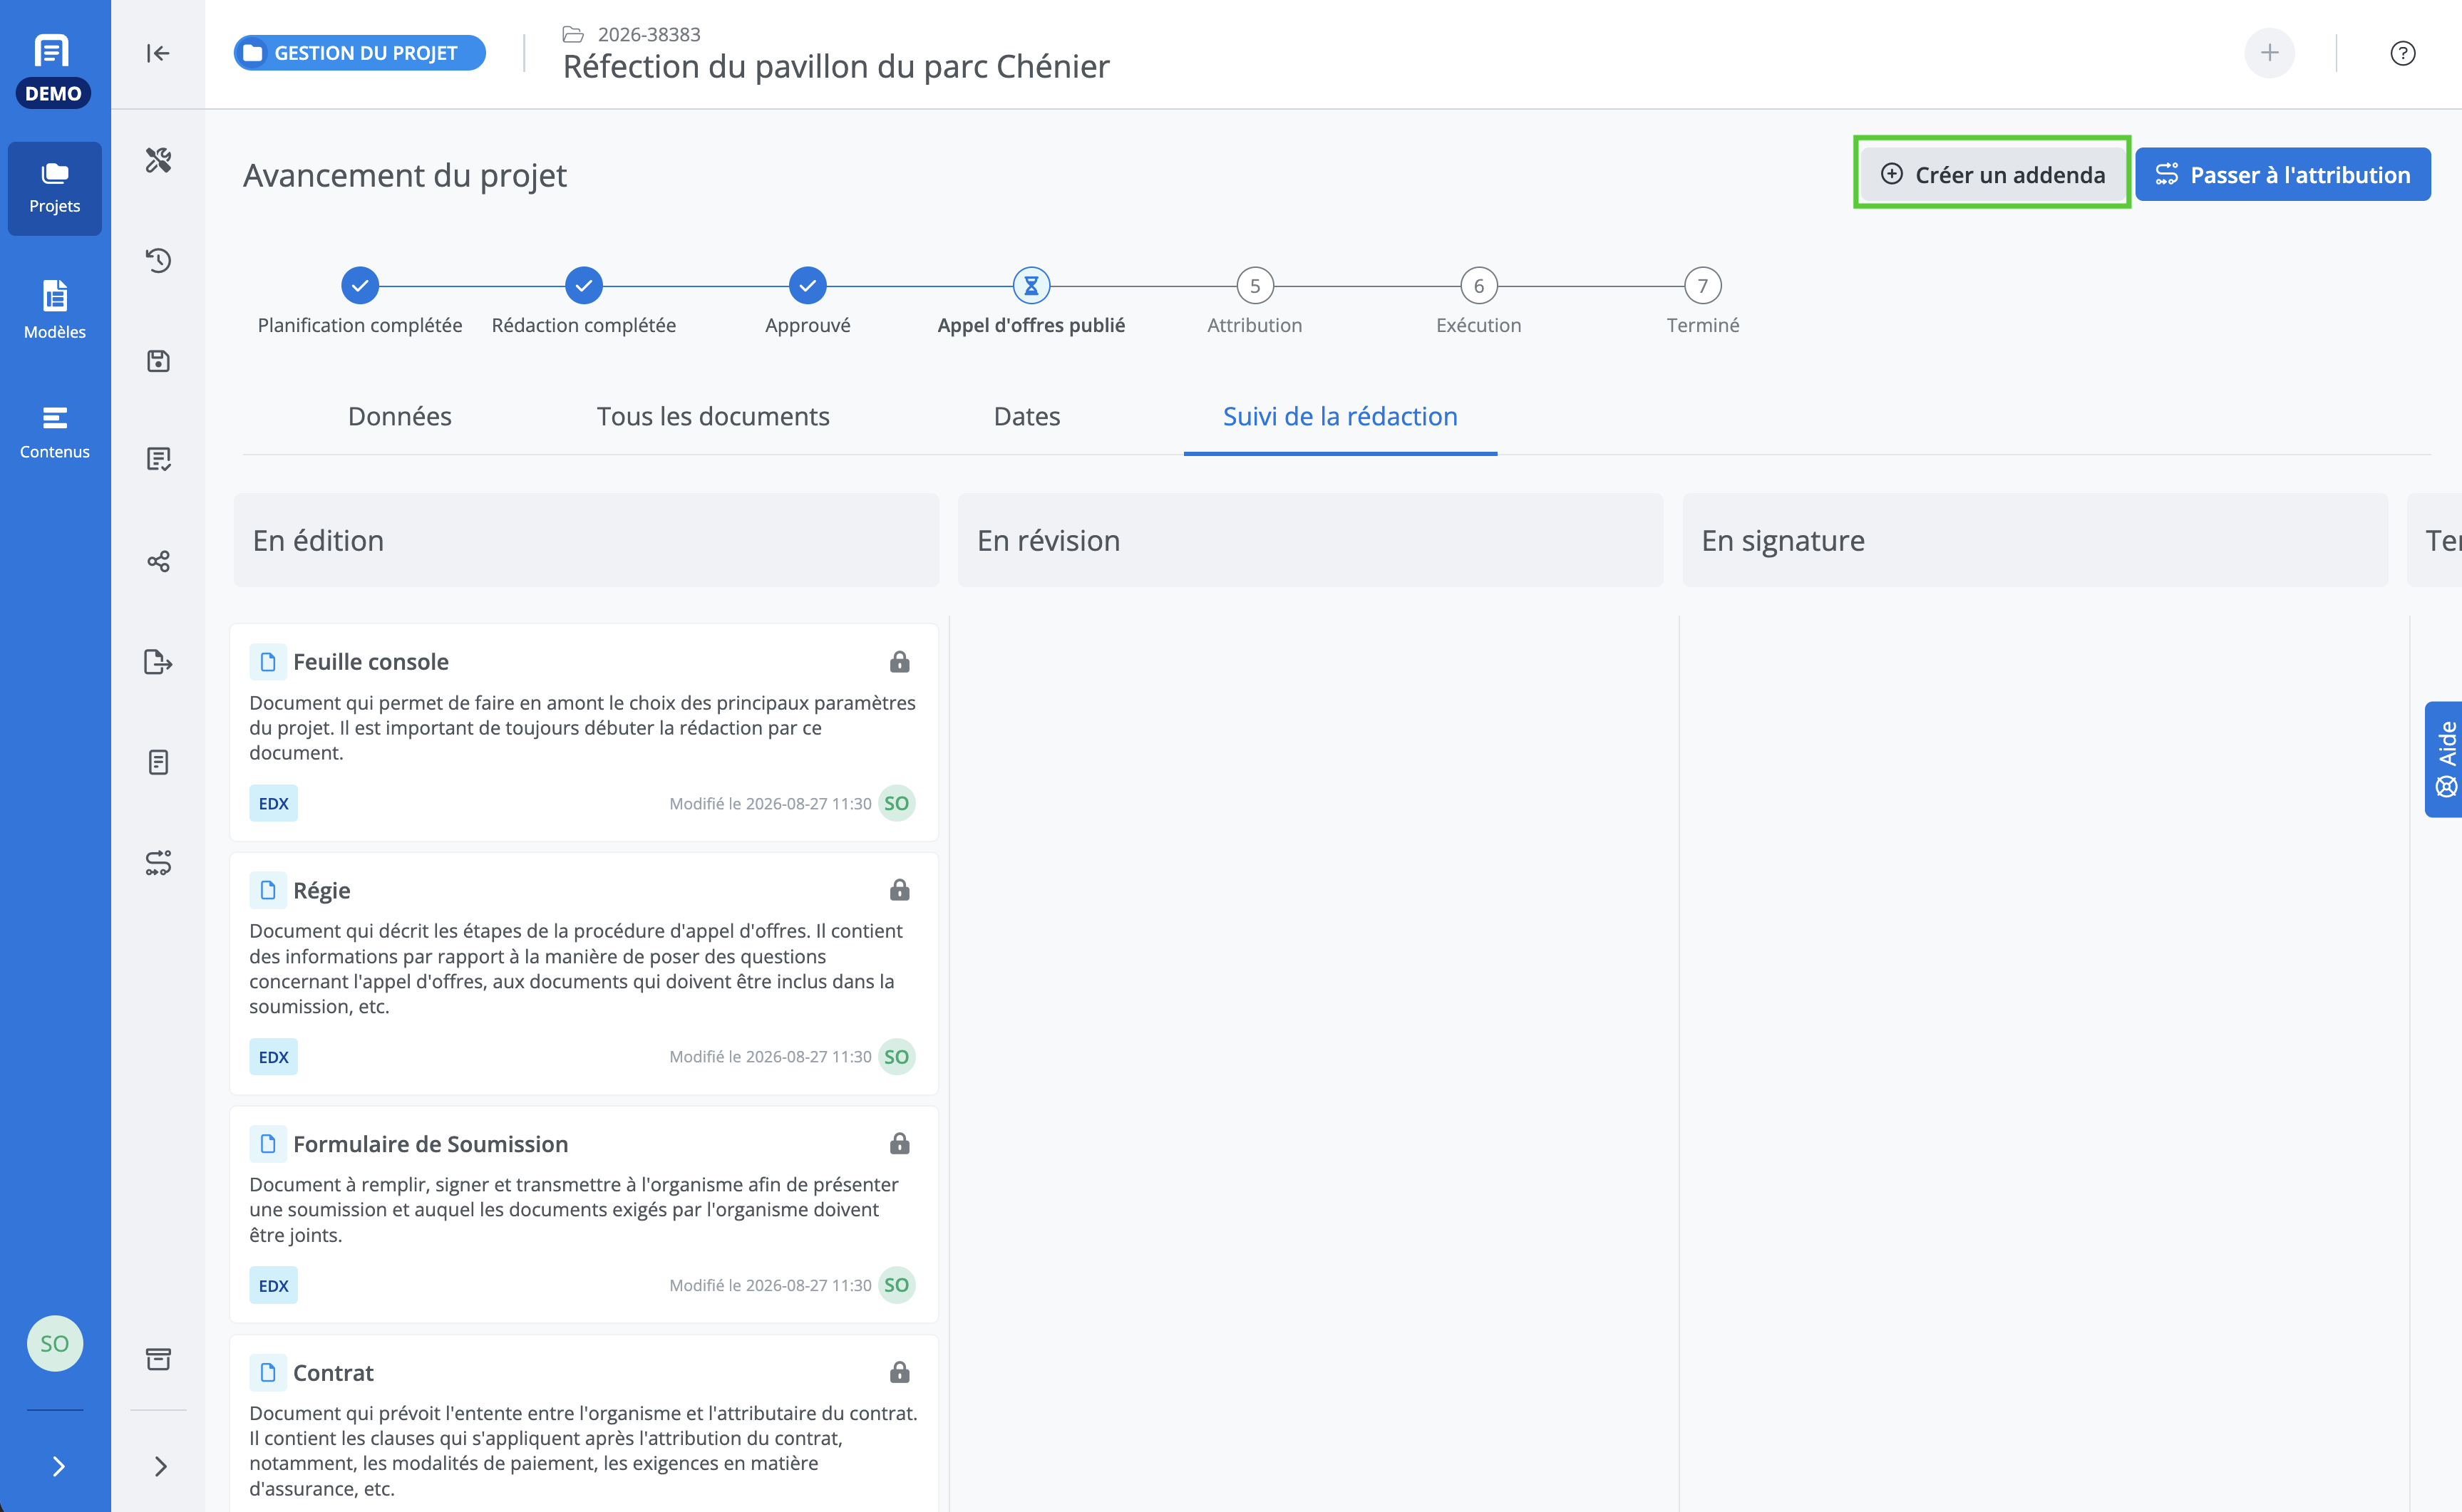The image size is (2462, 1512).
Task: Toggle the lock on Formulaire de Soumission
Action: pos(900,1144)
